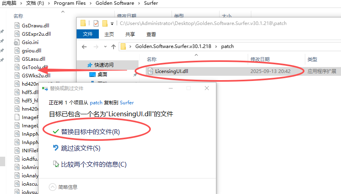The width and height of the screenshot is (341, 194).
Task: Click the Program Files breadcrumb
Action: click(70, 3)
